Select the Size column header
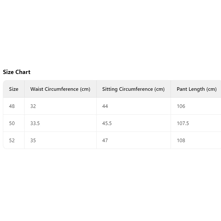Image resolution: width=221 pixels, height=221 pixels. pyautogui.click(x=14, y=89)
